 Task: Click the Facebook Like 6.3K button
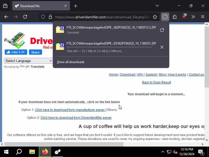coord(16,52)
